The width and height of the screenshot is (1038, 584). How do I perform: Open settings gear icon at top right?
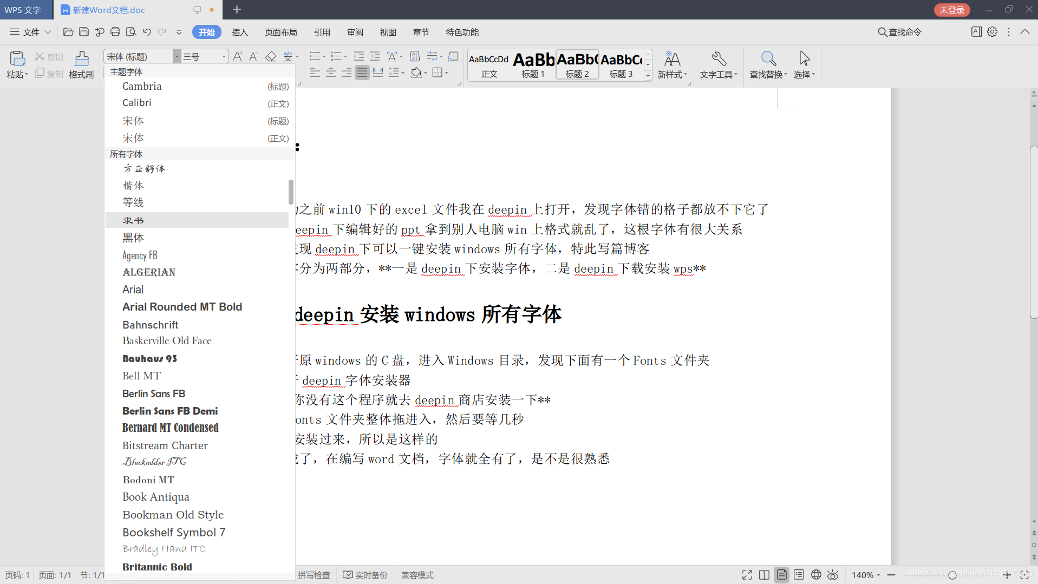pos(992,32)
